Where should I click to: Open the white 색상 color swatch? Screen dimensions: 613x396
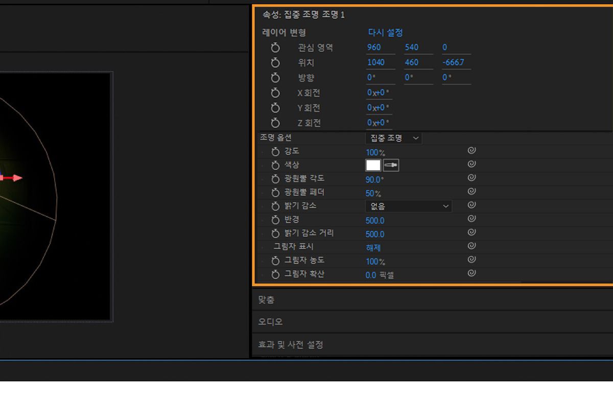(373, 165)
